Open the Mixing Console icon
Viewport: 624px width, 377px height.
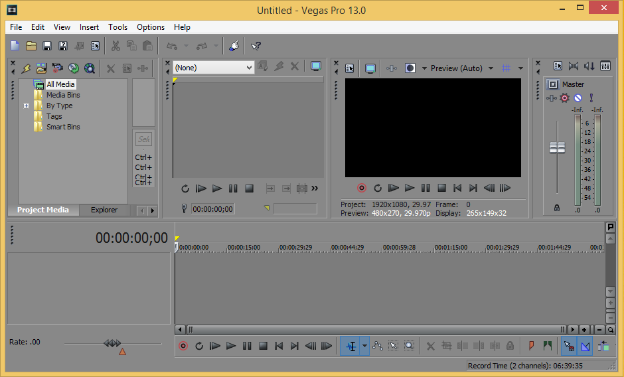605,66
